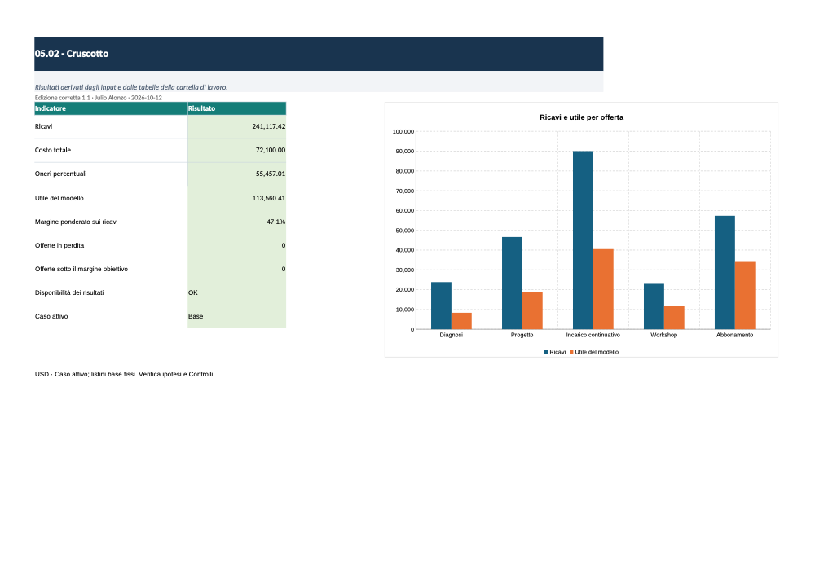
Task: Click the 05.02 - Cruscotto title banner
Action: (319, 54)
